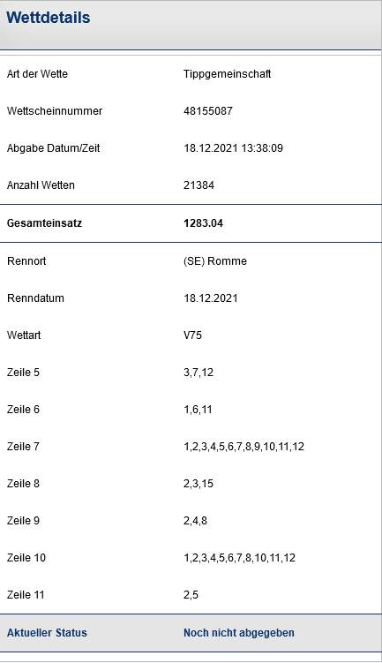Click the number of bets 21384

click(198, 185)
